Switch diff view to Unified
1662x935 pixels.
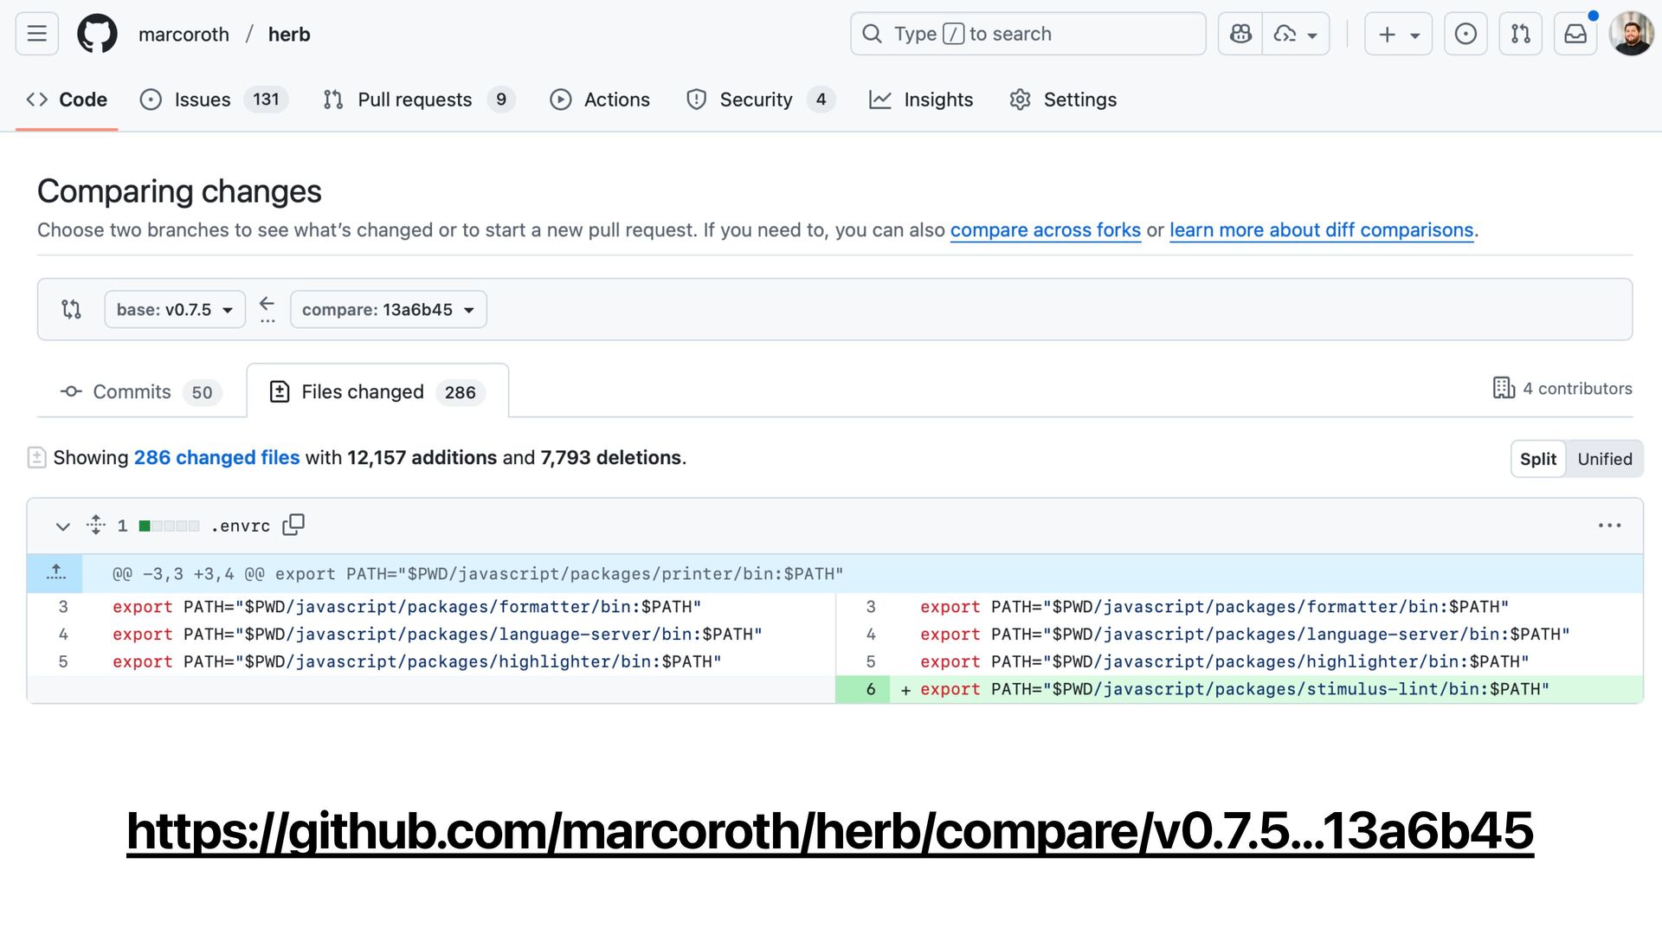point(1604,459)
